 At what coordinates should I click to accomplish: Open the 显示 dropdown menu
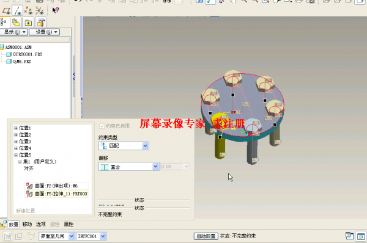[x=14, y=32]
